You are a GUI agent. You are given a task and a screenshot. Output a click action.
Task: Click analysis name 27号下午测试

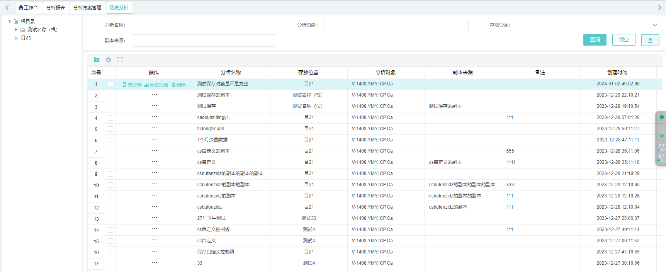tap(211, 218)
